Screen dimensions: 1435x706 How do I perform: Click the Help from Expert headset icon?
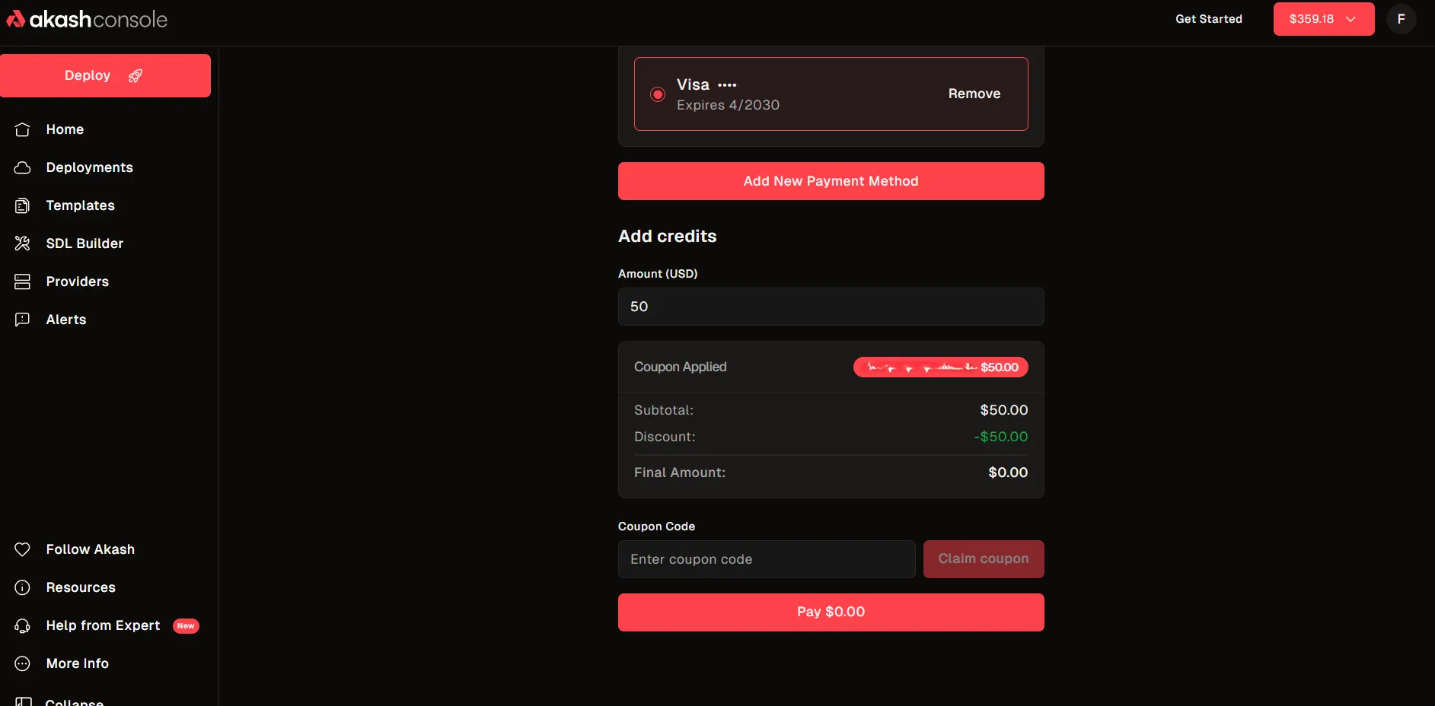pos(23,625)
